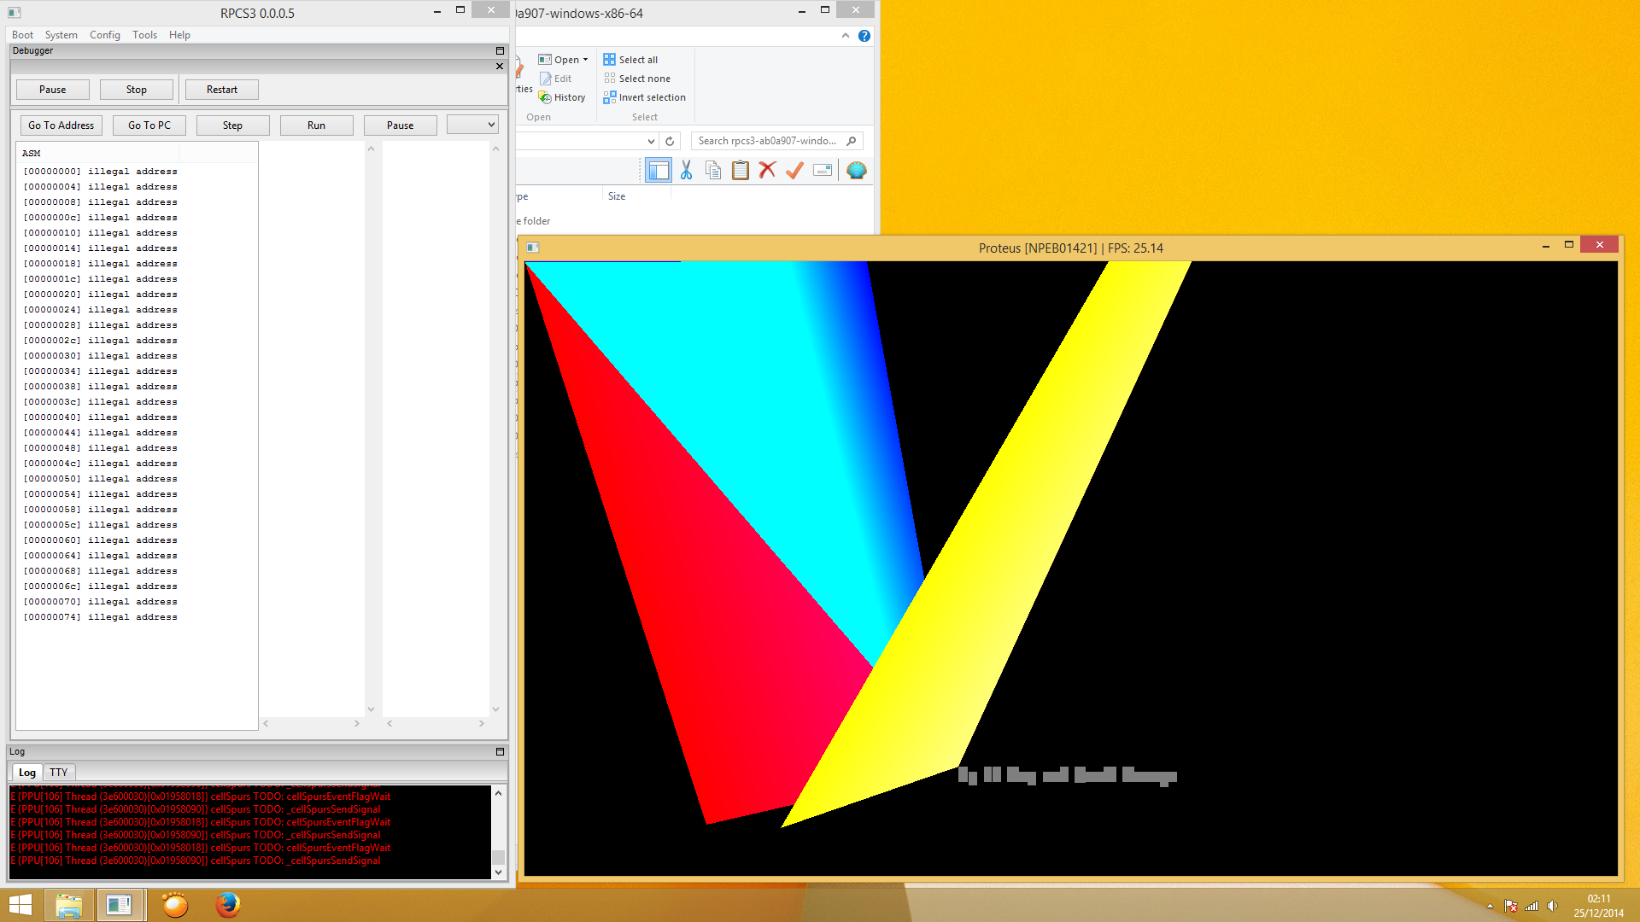This screenshot has height=922, width=1640.
Task: Click the last _cellSpursSendSignal log line
Action: point(196,861)
